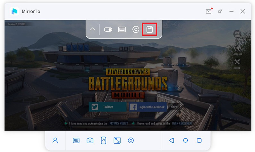Screen dimensions: 255x152
Task: Click the MirrorTo logo icon
Action: point(14,11)
